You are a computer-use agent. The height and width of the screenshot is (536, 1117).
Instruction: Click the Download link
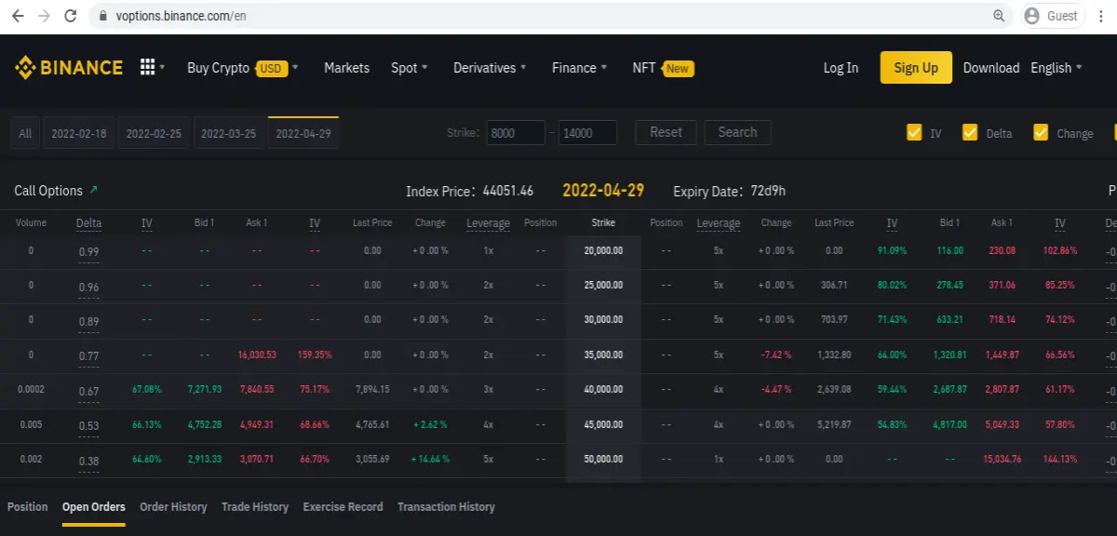(991, 68)
